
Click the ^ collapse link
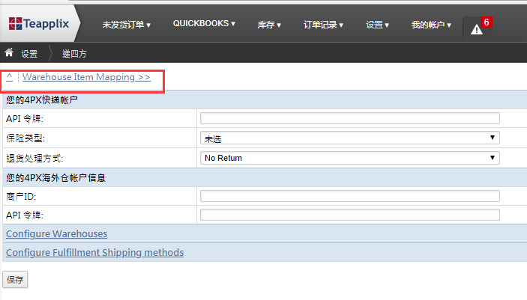[x=10, y=77]
